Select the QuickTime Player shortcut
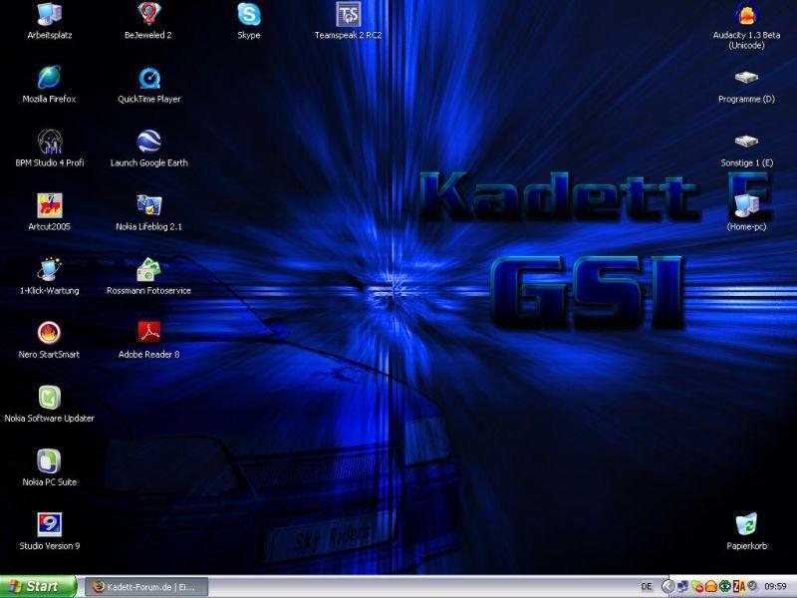The height and width of the screenshot is (598, 797). tap(148, 78)
